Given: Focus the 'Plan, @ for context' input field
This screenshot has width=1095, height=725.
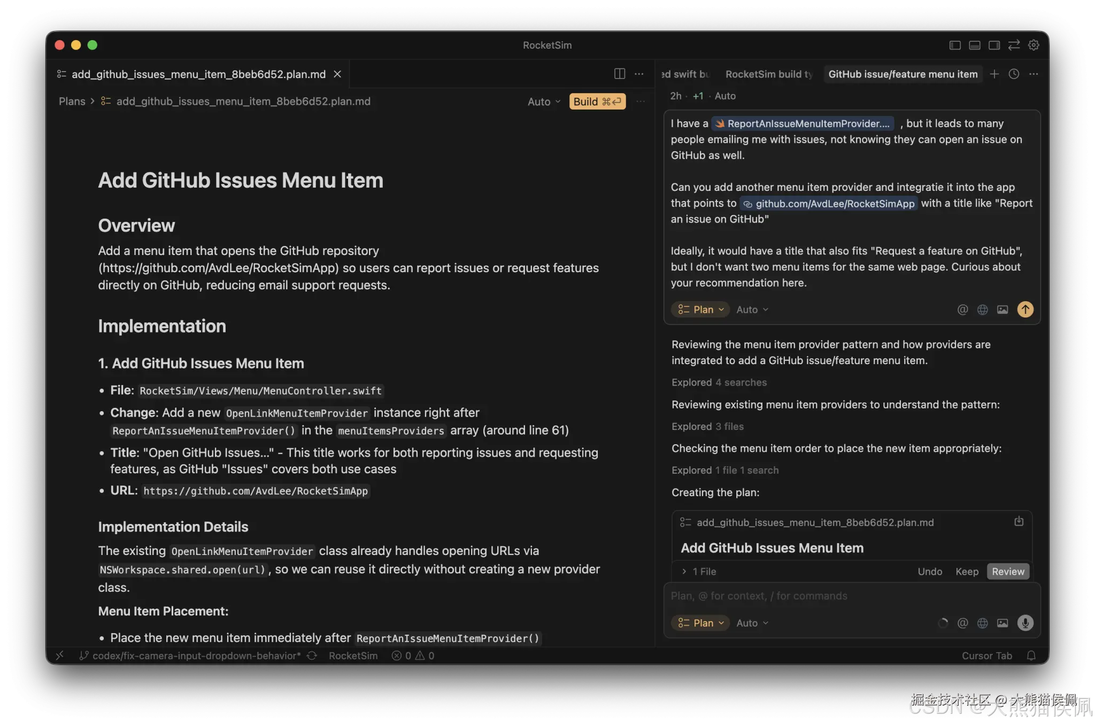Looking at the screenshot, I should coord(851,596).
